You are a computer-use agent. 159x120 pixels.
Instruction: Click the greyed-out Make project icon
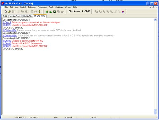[62, 12]
